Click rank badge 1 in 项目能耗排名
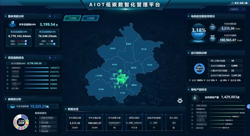This screenshot has width=250, height=136. click(x=7, y=68)
